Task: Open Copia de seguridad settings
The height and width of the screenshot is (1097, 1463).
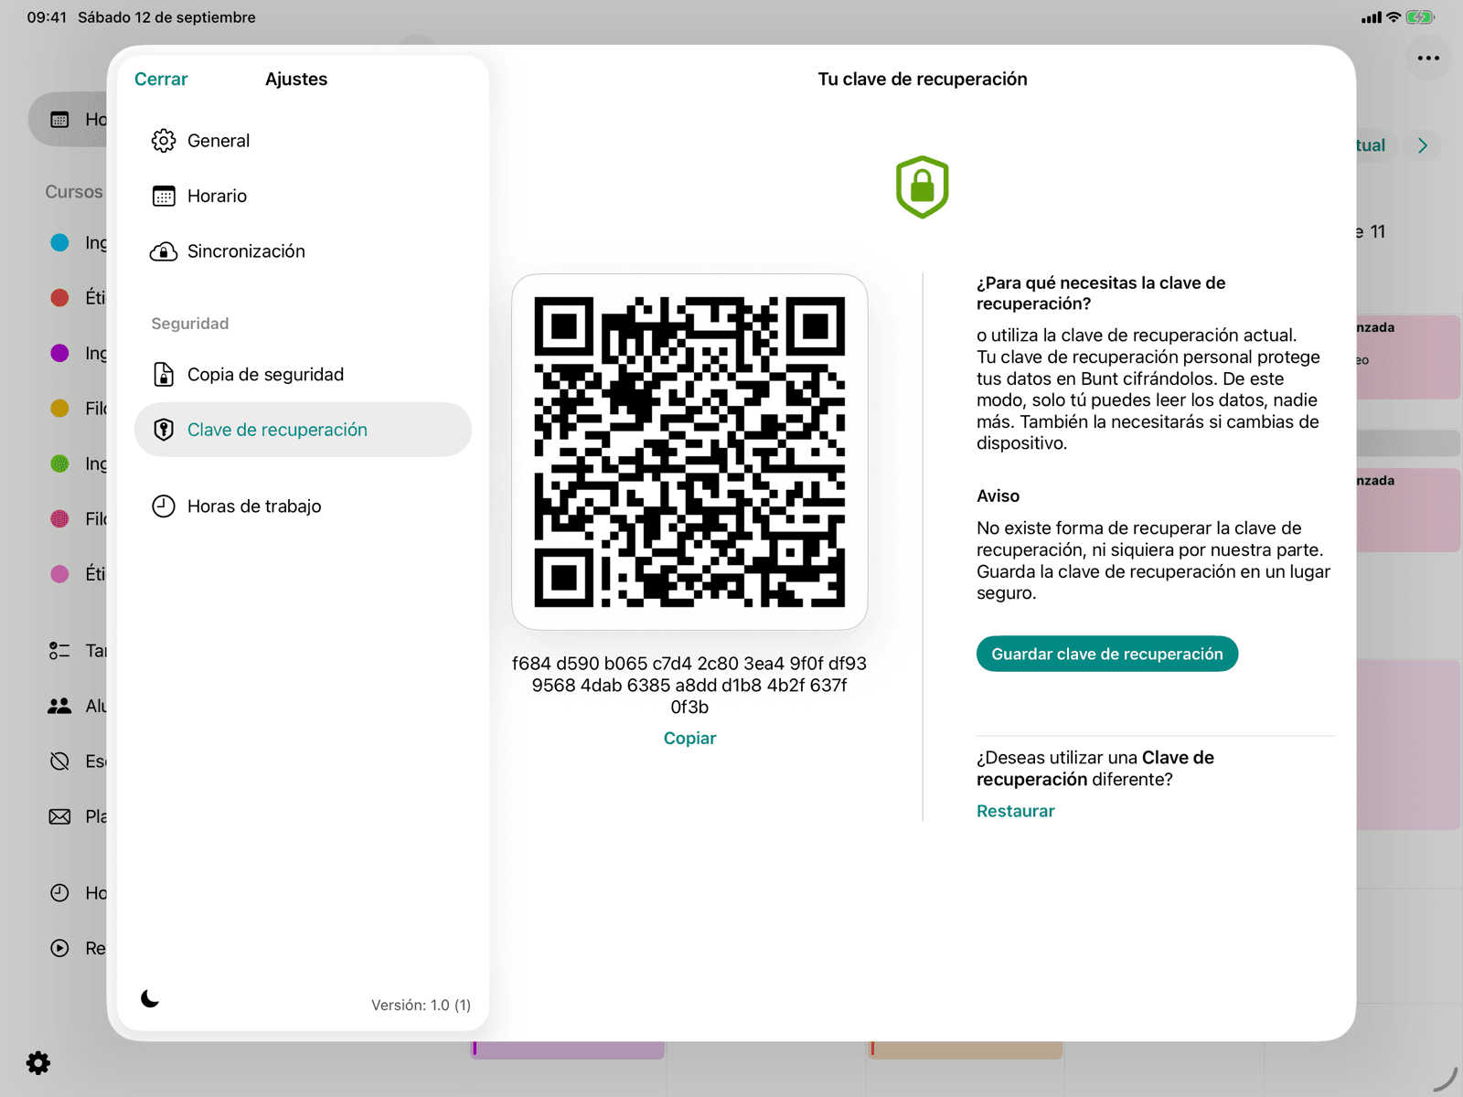Action: 303,375
